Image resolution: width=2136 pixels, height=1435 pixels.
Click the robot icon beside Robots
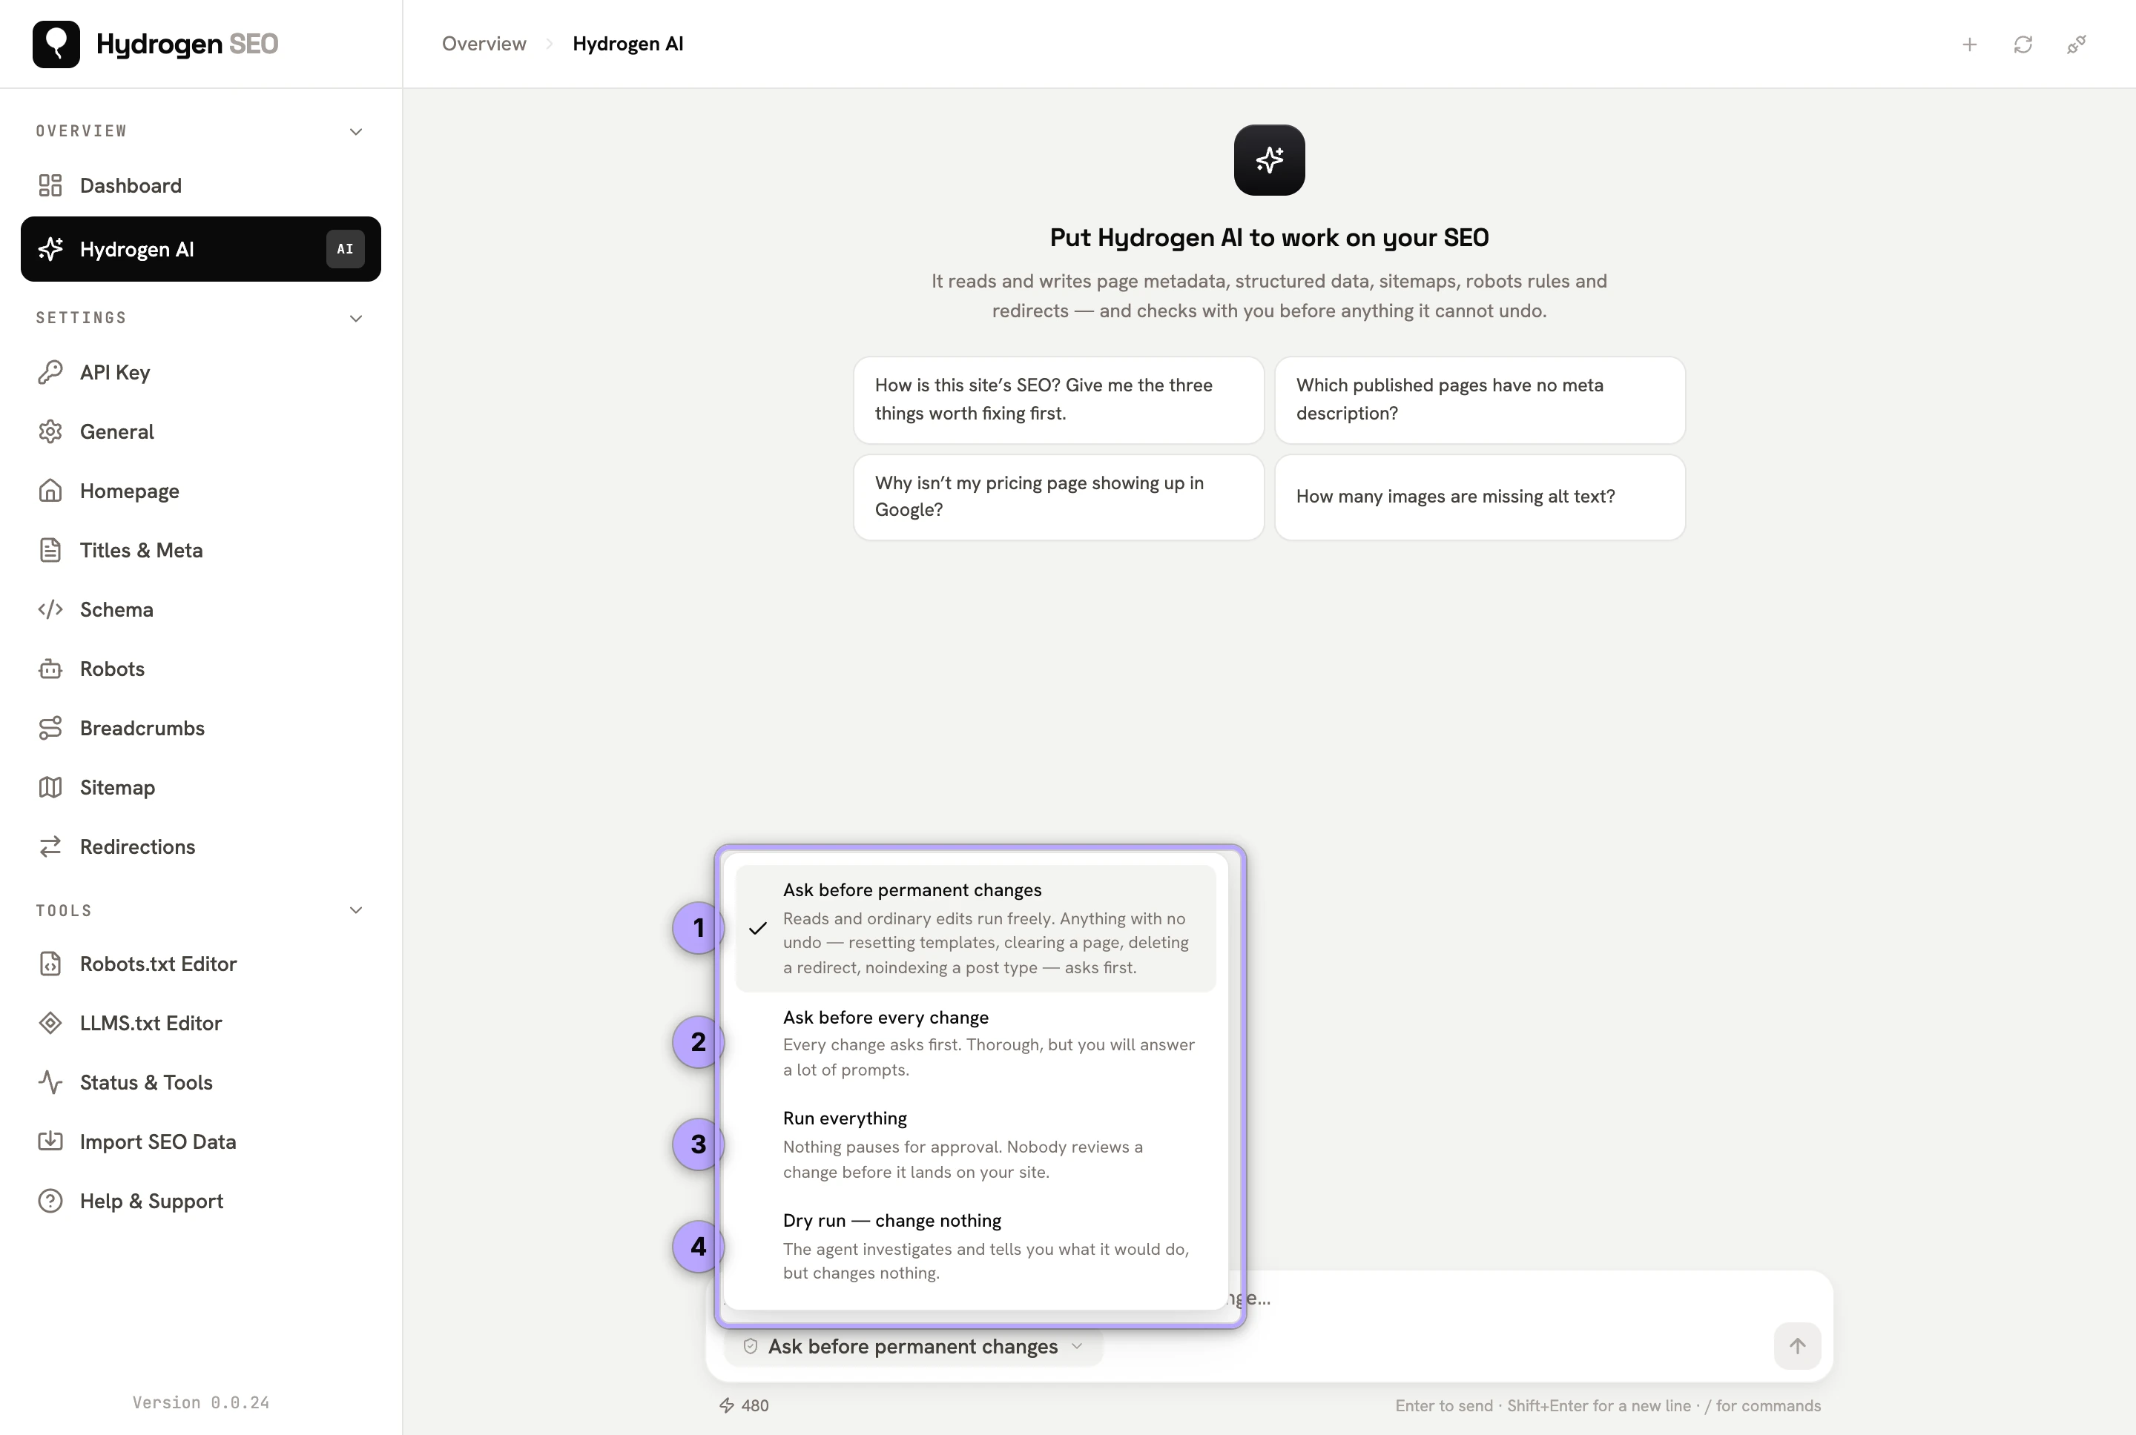50,669
